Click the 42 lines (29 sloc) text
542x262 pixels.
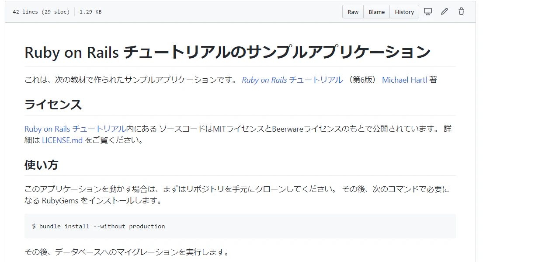(x=41, y=12)
